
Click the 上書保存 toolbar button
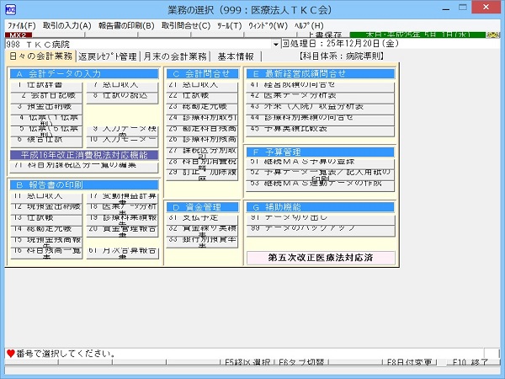click(324, 35)
